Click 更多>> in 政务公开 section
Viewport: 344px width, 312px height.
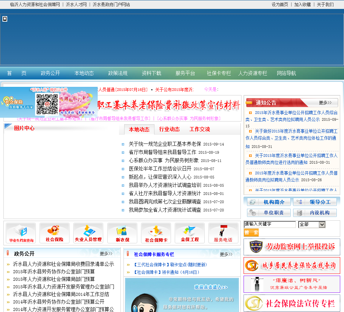pos(106,254)
